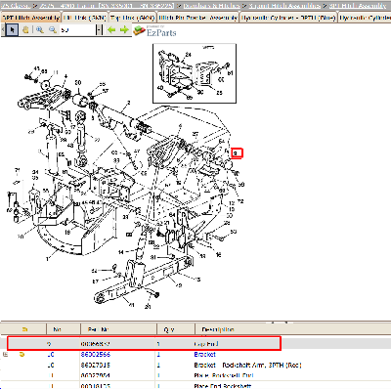Screen dimensions: 391x389
Task: Open the Lift Link (SKN) tab
Action: (85, 18)
